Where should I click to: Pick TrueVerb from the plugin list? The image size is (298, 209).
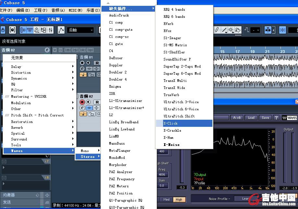[184, 95]
